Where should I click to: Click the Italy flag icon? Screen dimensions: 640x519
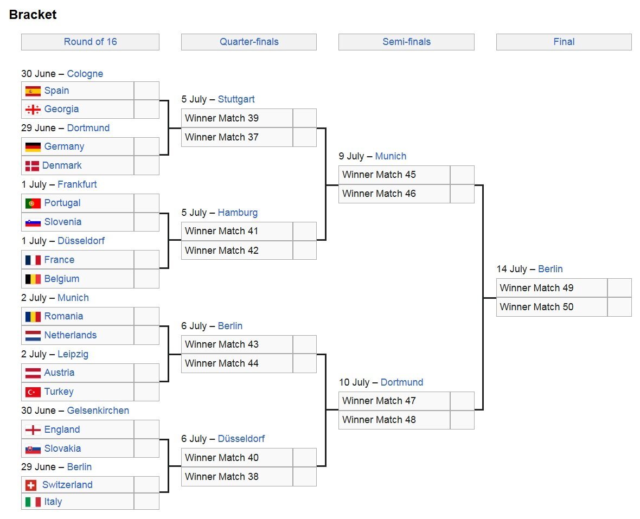[x=33, y=502]
